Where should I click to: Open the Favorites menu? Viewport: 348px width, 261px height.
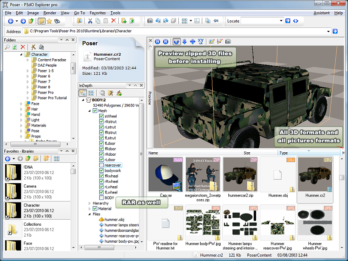tap(97, 13)
